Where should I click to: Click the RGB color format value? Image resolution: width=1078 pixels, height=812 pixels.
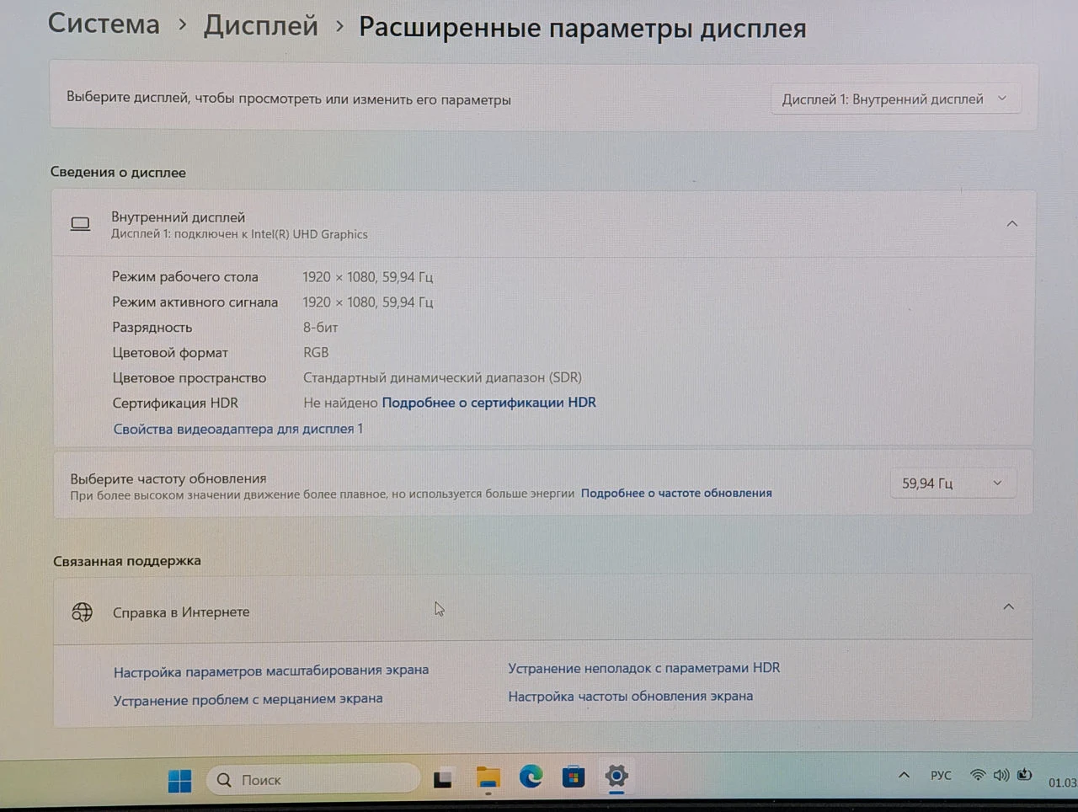316,353
